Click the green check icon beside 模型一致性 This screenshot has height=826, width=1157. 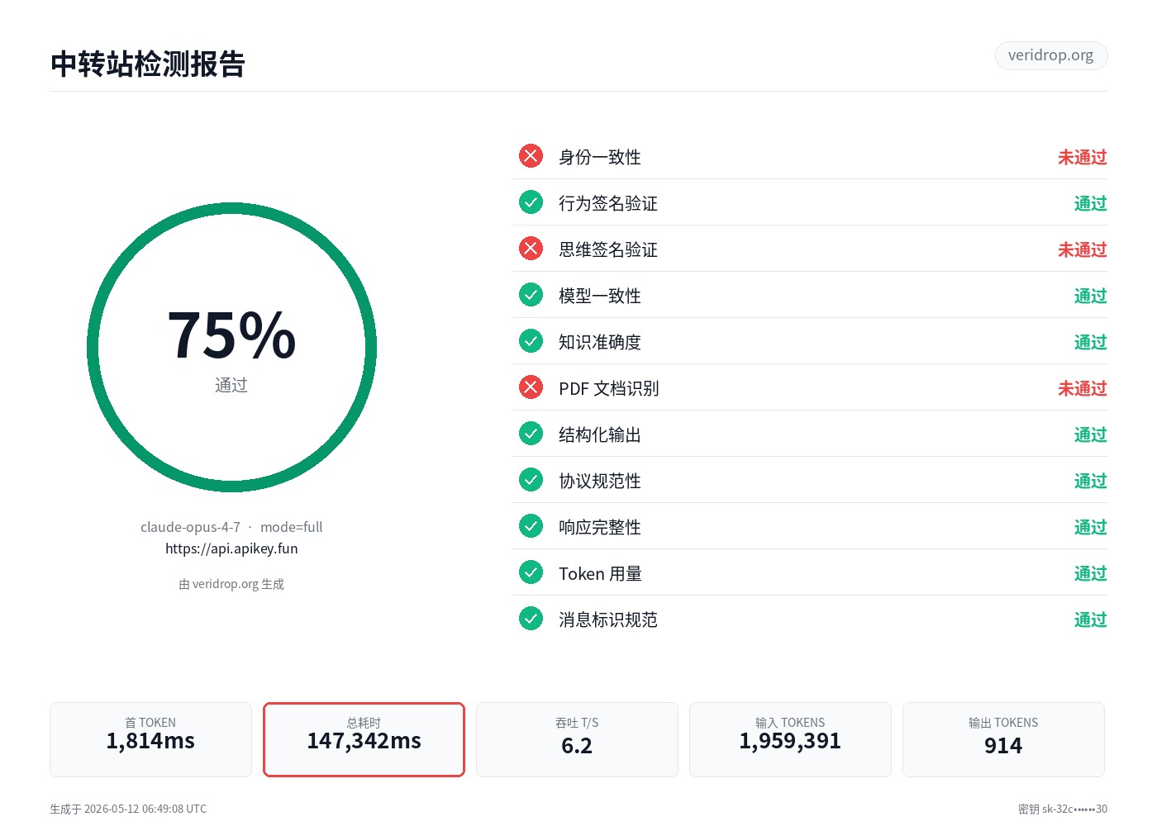tap(531, 295)
